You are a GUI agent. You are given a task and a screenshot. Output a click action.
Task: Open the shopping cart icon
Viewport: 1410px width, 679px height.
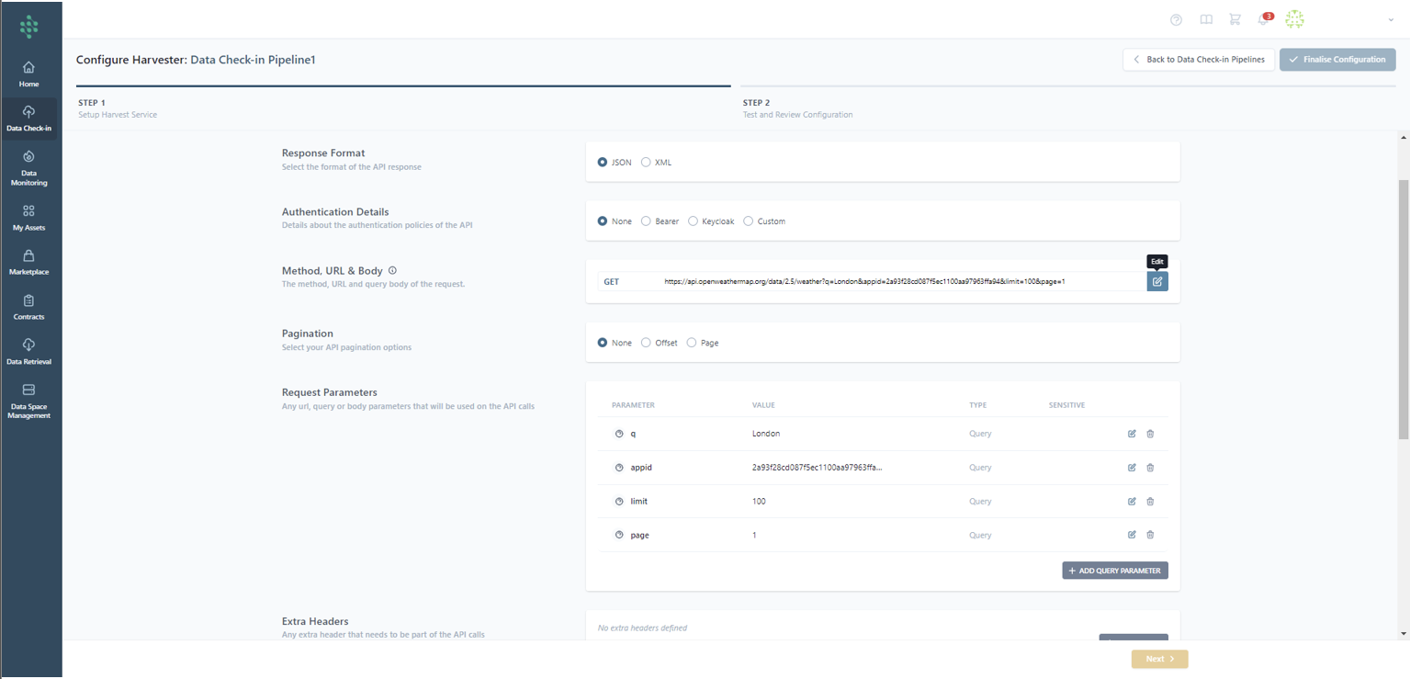(x=1235, y=20)
